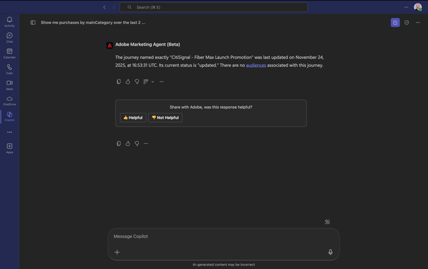Dislike the Adobe agent journey response
Viewport: 428px width, 269px height.
coord(137,81)
